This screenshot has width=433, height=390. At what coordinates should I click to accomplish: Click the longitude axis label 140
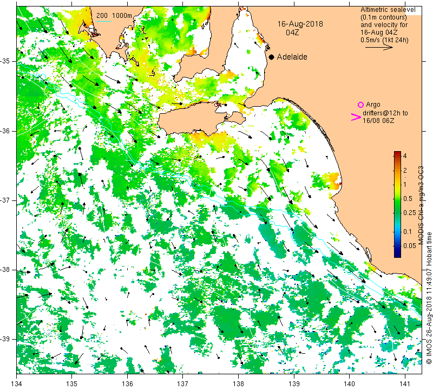tap(349, 383)
